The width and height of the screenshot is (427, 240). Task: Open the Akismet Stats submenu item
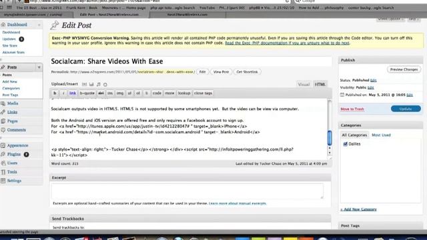click(13, 52)
